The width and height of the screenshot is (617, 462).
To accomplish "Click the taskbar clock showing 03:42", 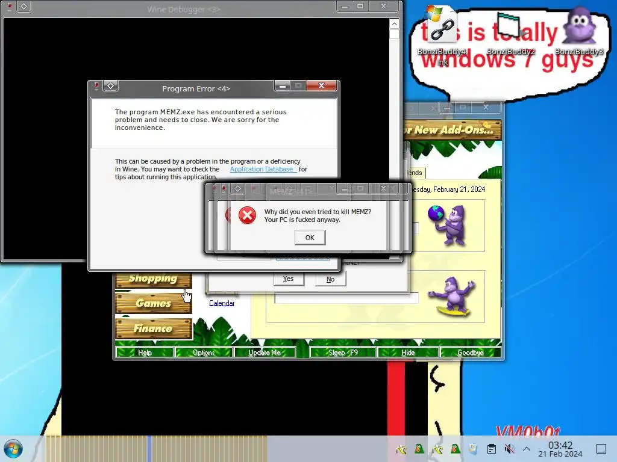I will pos(560,449).
